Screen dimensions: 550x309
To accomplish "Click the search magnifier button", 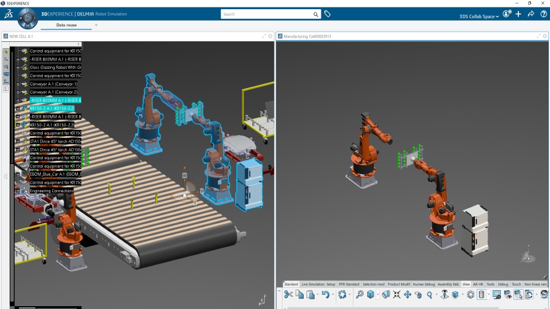I will click(316, 14).
